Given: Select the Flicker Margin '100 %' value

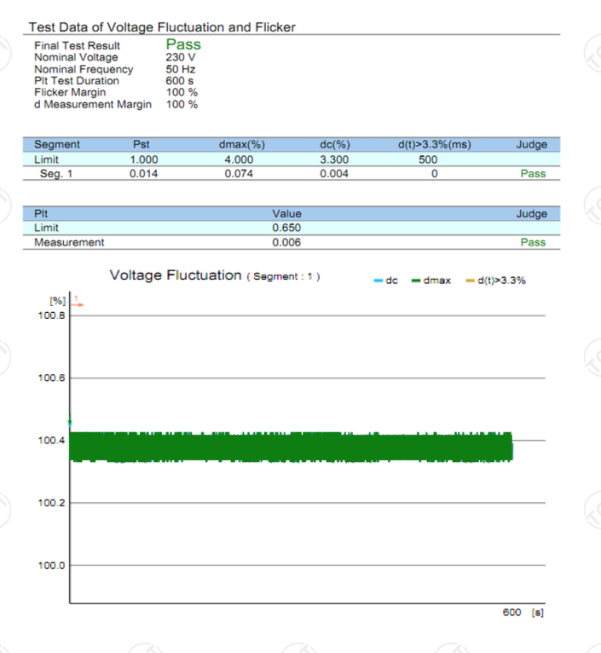Looking at the screenshot, I should 182,92.
